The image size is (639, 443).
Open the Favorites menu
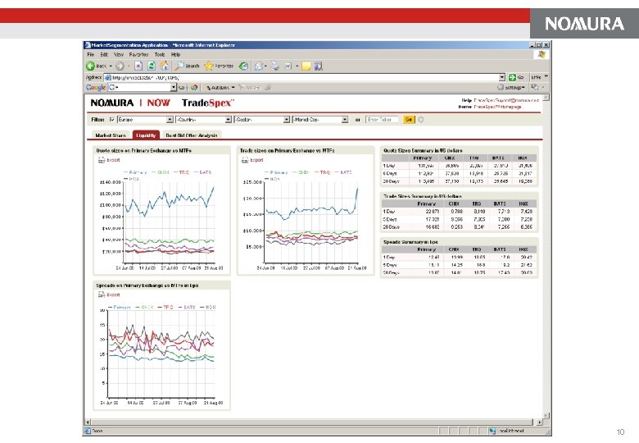[138, 54]
